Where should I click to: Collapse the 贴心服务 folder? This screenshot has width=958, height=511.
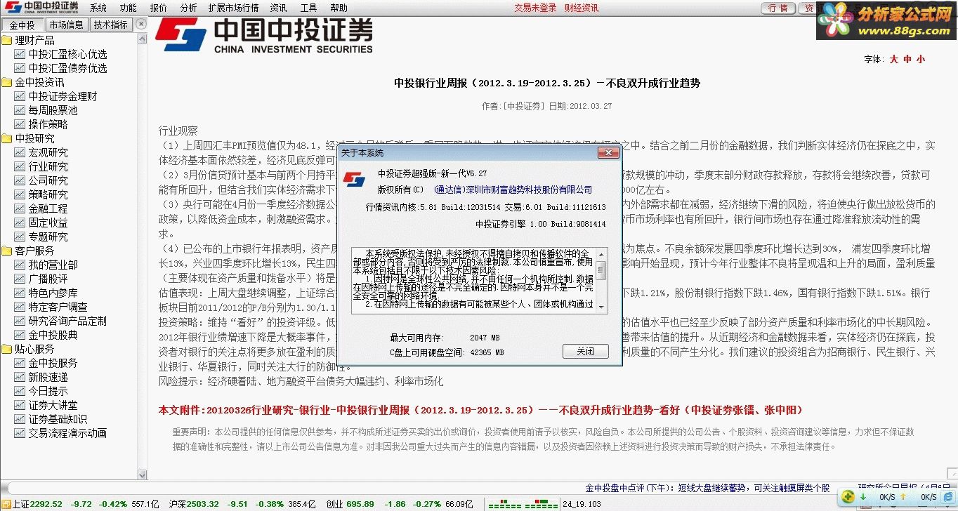7,349
